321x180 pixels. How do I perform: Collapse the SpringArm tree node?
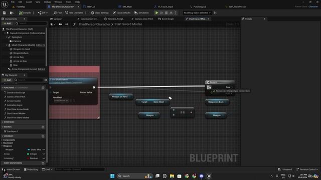click(7, 37)
